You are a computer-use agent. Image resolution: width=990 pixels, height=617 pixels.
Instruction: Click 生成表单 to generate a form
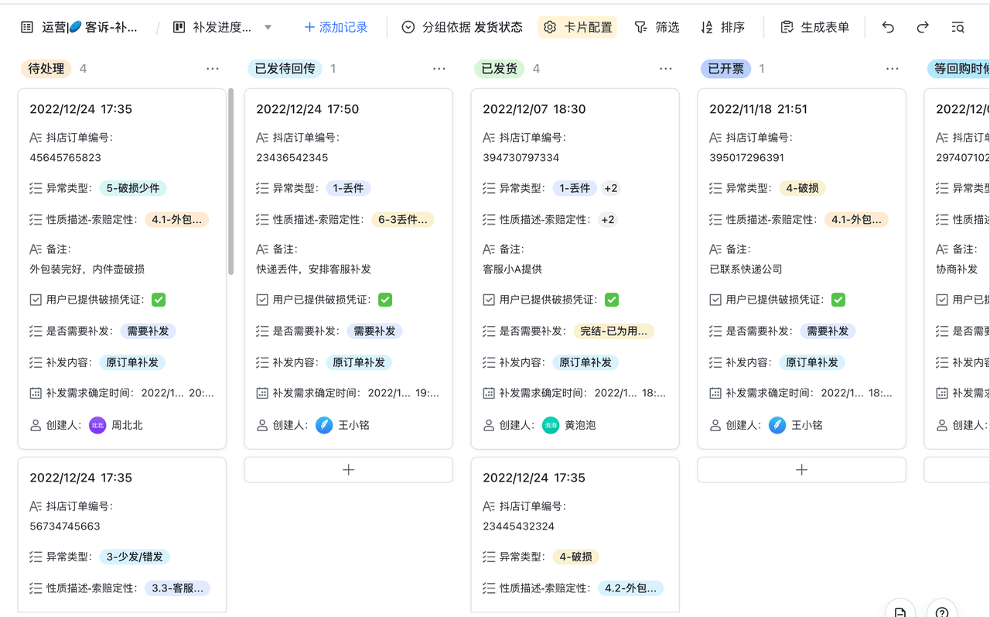tap(814, 27)
